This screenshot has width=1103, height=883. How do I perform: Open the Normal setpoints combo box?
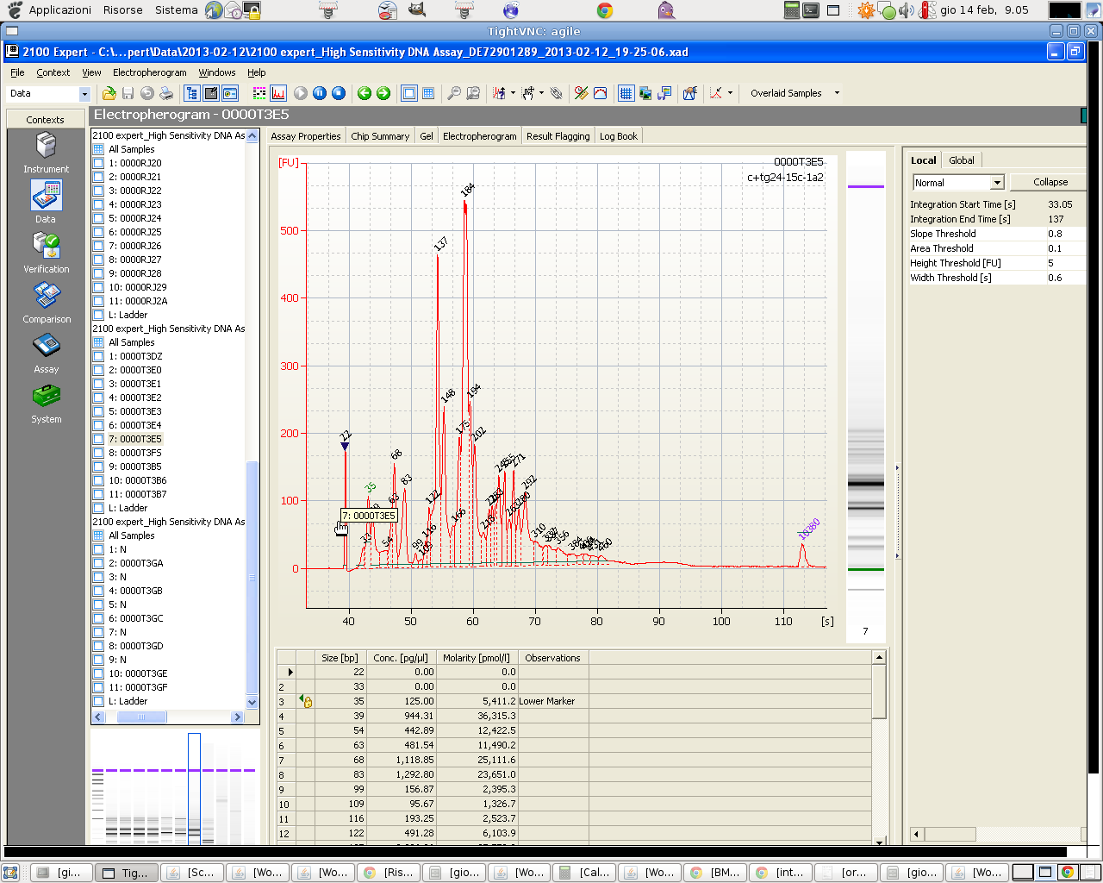pos(958,182)
